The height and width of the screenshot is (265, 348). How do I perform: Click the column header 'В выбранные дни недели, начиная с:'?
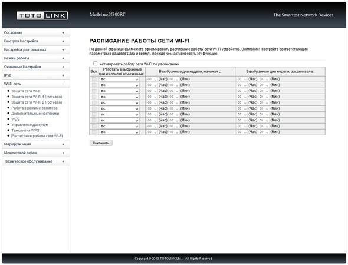pos(190,72)
